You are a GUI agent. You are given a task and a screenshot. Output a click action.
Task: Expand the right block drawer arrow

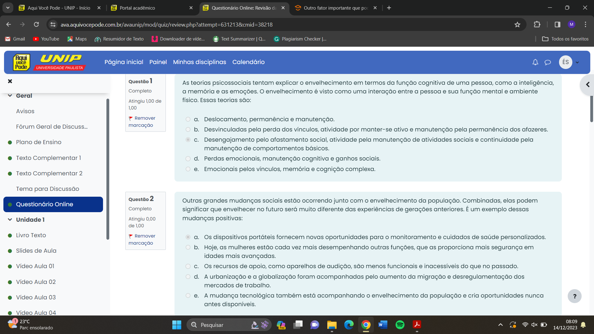[588, 84]
